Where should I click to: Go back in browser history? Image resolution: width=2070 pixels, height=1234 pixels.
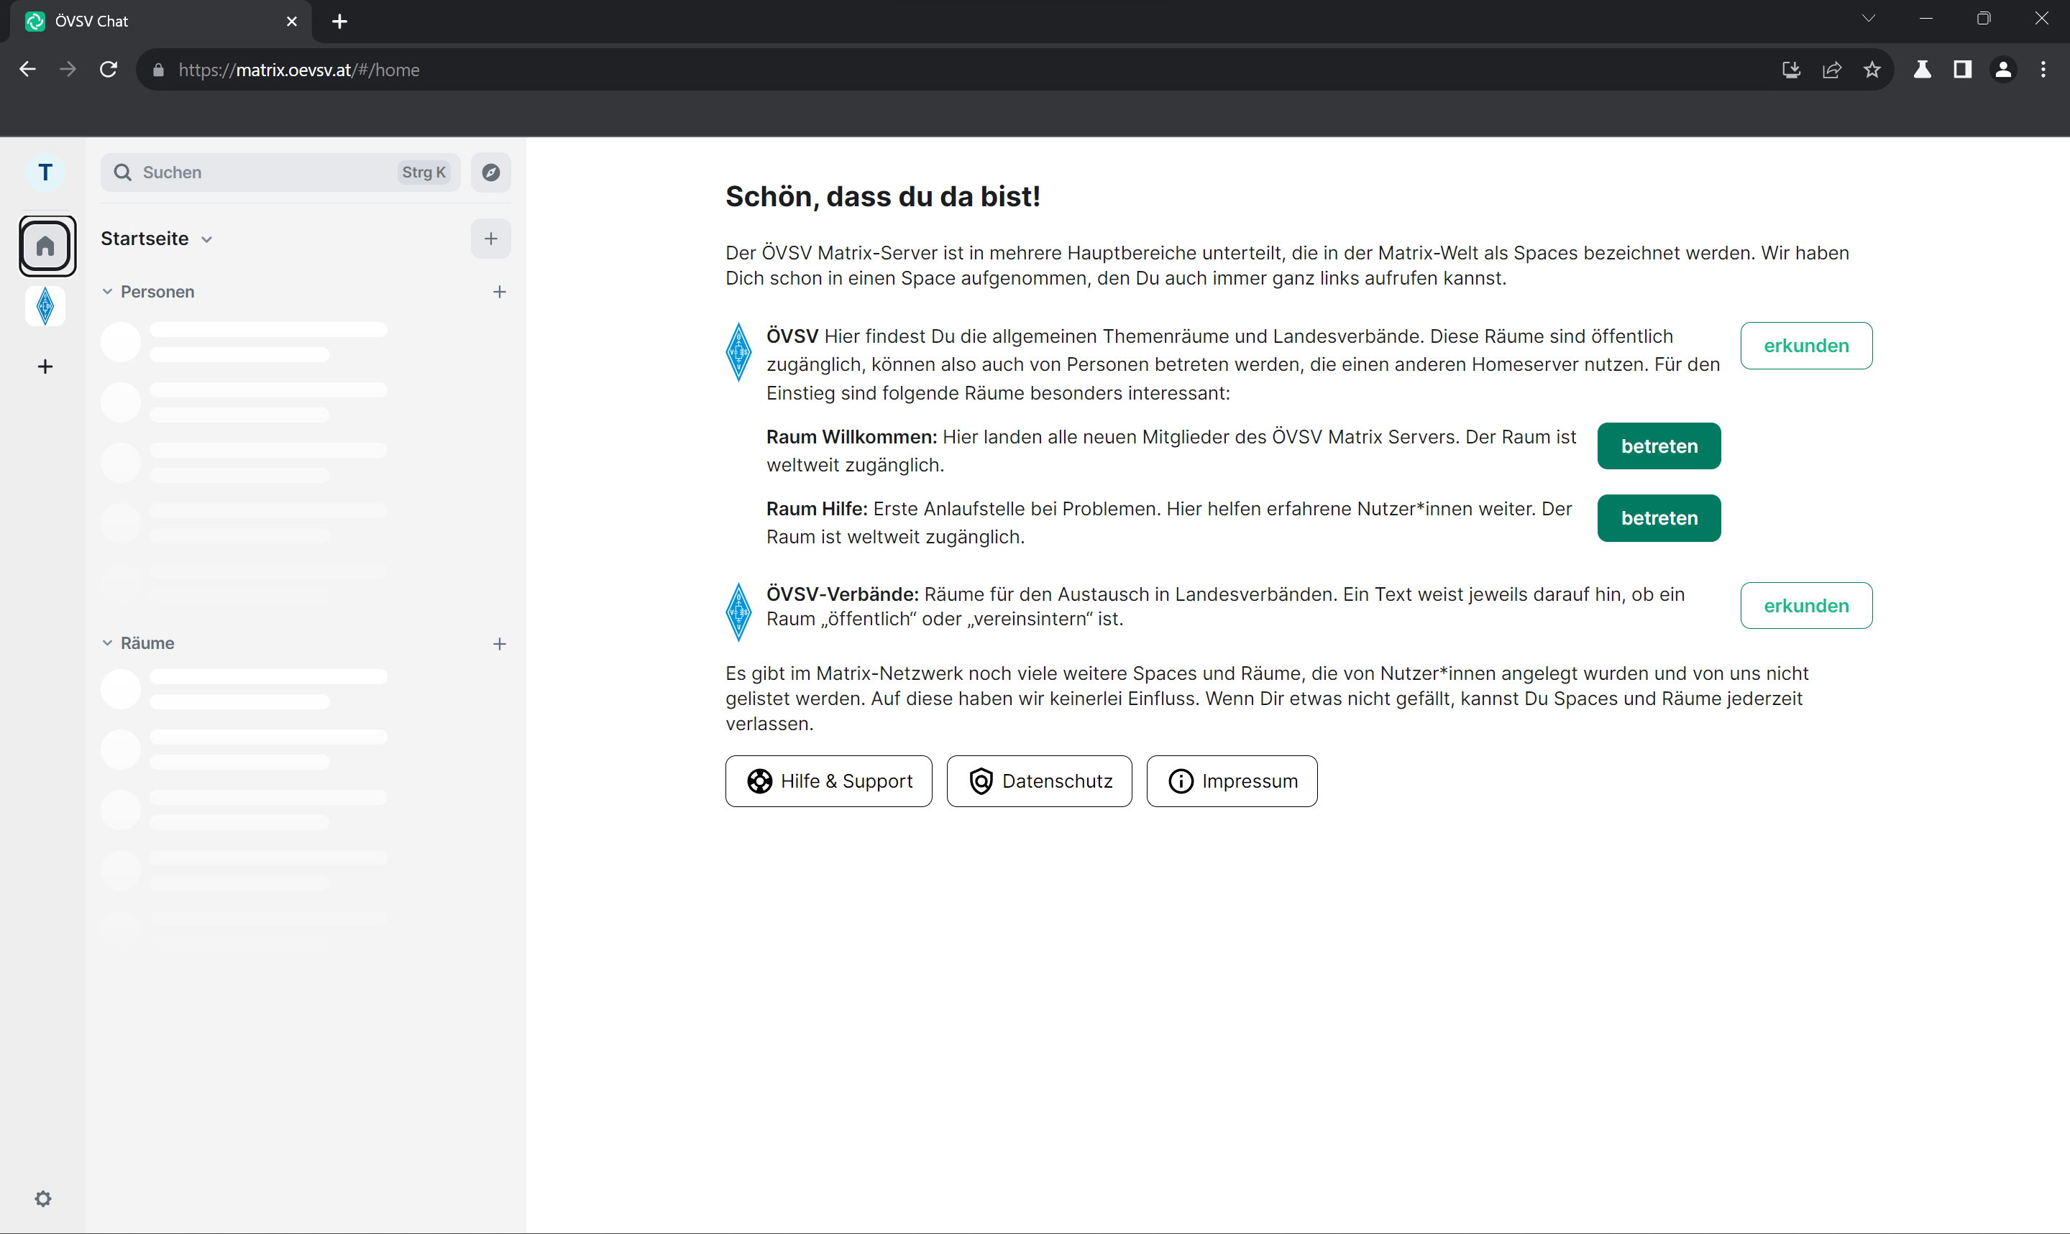(x=27, y=69)
